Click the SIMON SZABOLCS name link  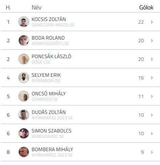(52, 131)
